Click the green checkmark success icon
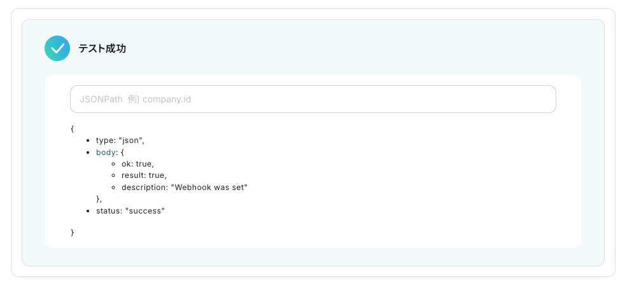Viewport: 627px width, 286px height. pyautogui.click(x=57, y=48)
